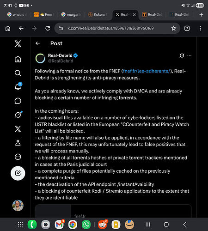This screenshot has width=208, height=231.
Task: Launch WhatsApp from the taskbar
Action: [x=86, y=225]
